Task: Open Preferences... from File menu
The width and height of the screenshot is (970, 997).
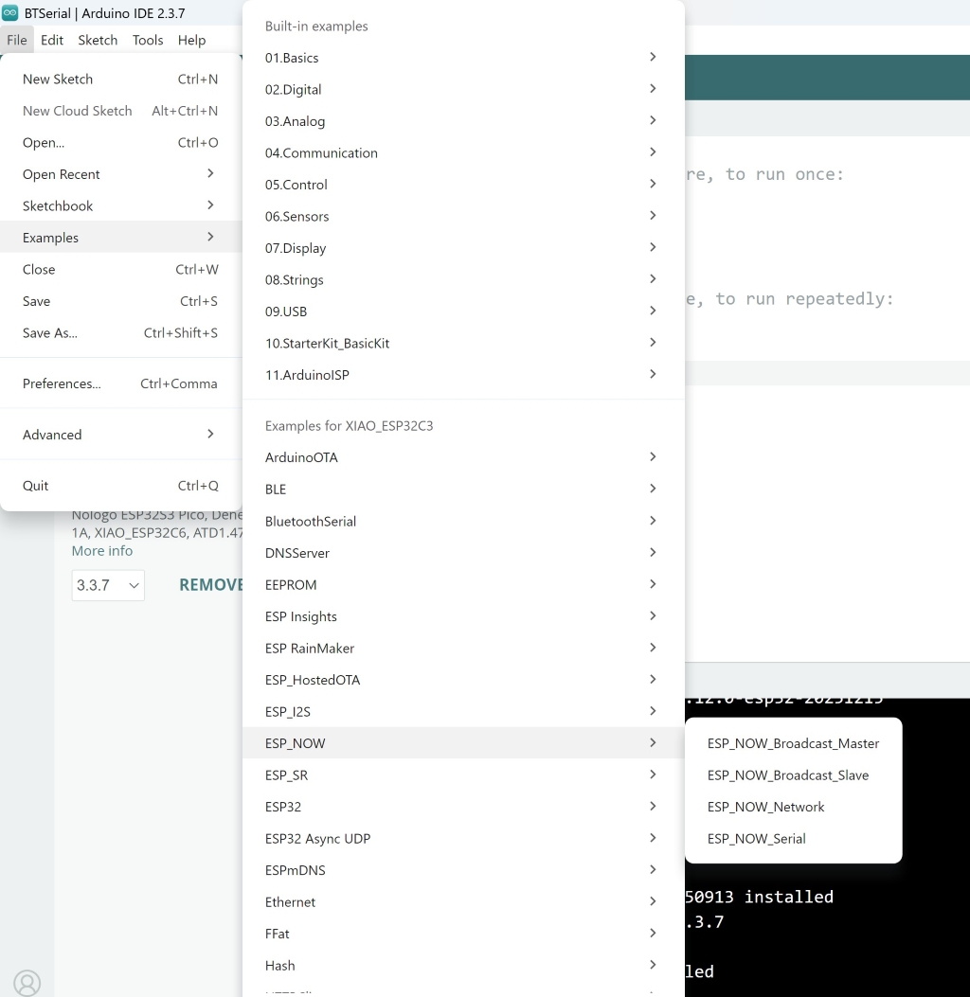Action: tap(121, 383)
